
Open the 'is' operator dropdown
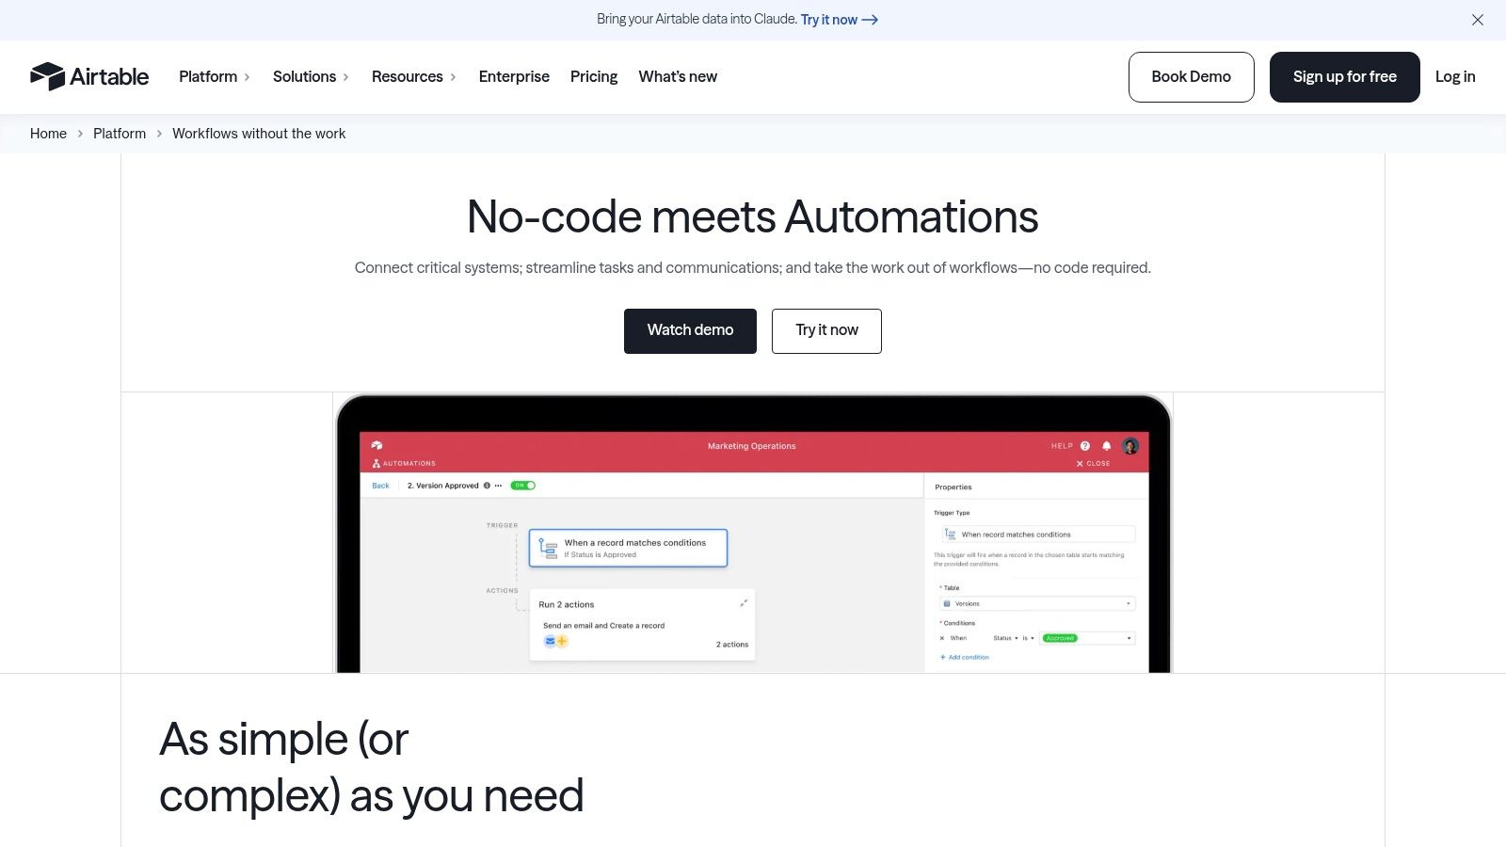coord(1029,638)
